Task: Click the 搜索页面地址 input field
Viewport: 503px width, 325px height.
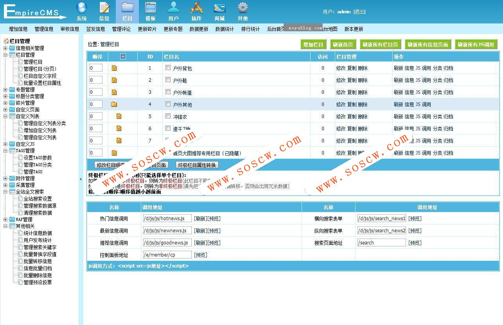Action: point(381,242)
